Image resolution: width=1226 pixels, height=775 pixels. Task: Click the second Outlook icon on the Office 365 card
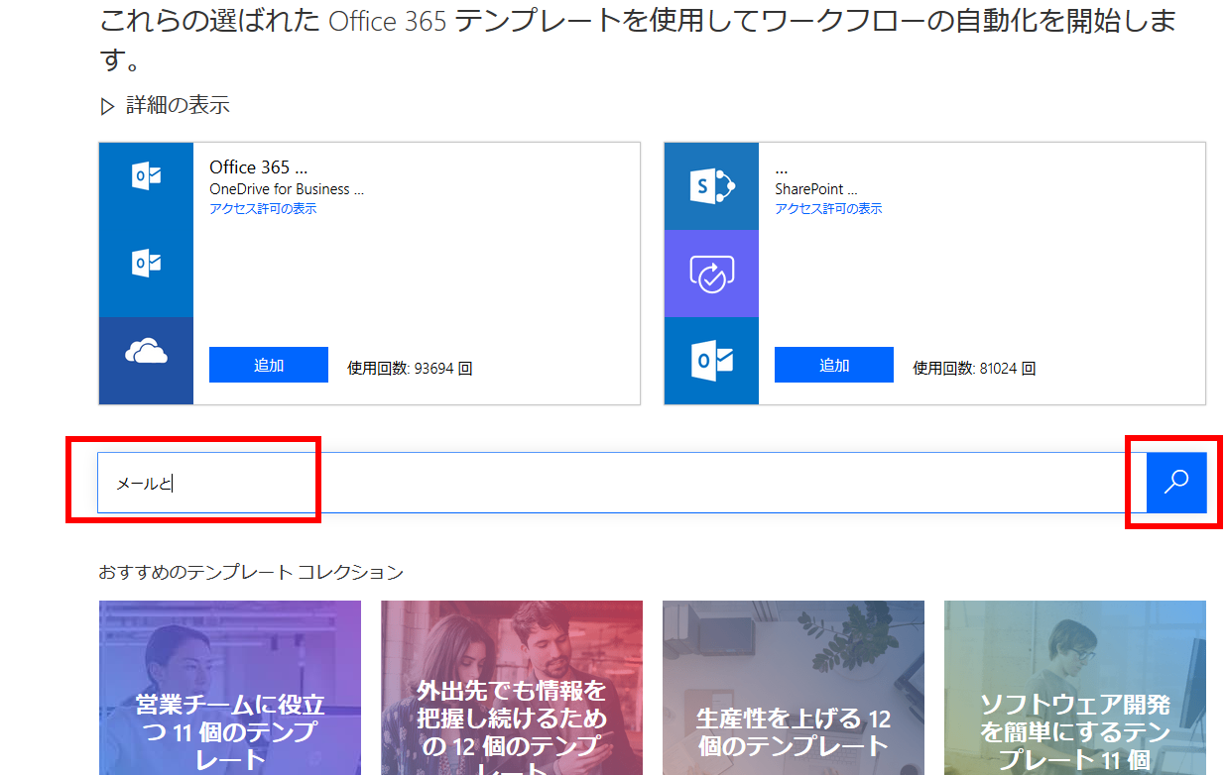(146, 264)
